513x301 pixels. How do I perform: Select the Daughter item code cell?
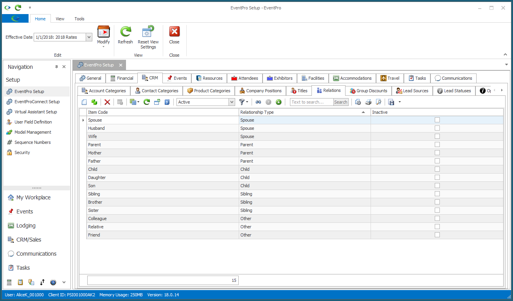click(163, 177)
